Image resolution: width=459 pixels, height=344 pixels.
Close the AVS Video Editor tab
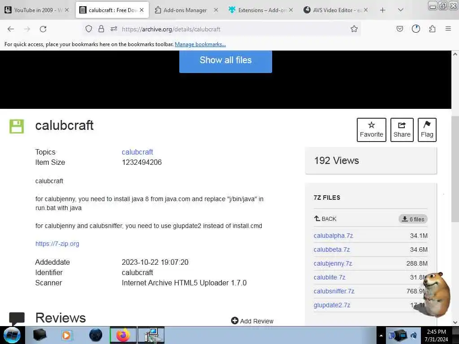click(x=366, y=10)
